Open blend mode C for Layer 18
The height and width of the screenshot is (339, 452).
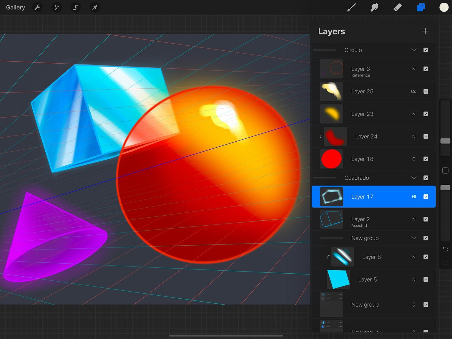pyautogui.click(x=414, y=159)
